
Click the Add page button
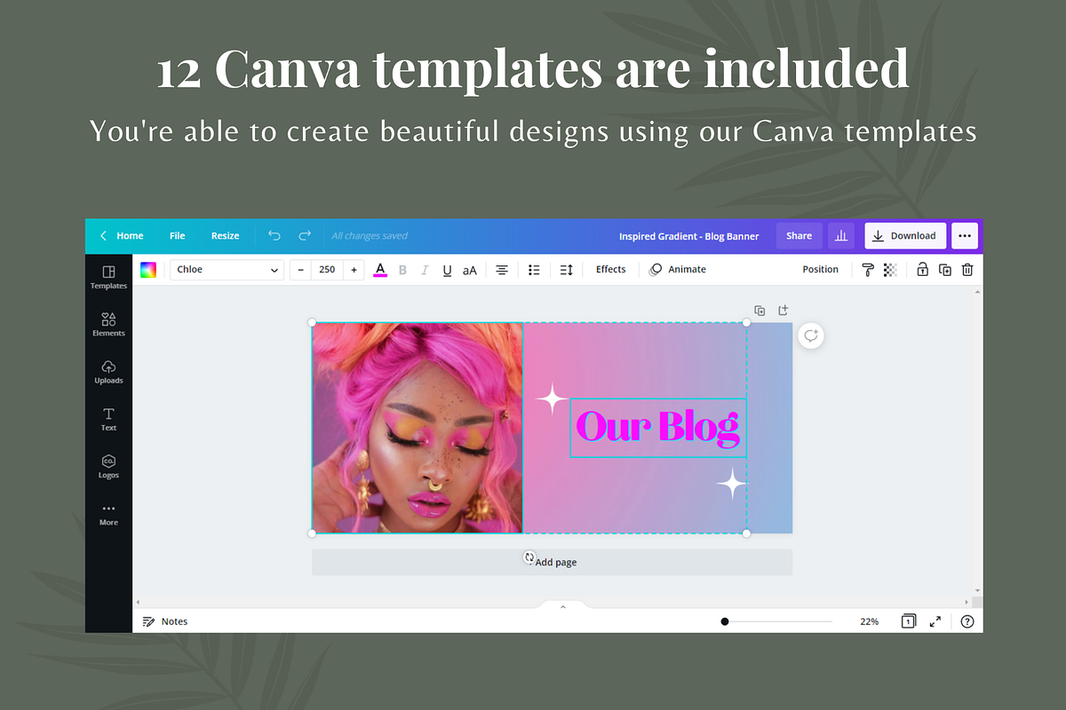coord(552,562)
